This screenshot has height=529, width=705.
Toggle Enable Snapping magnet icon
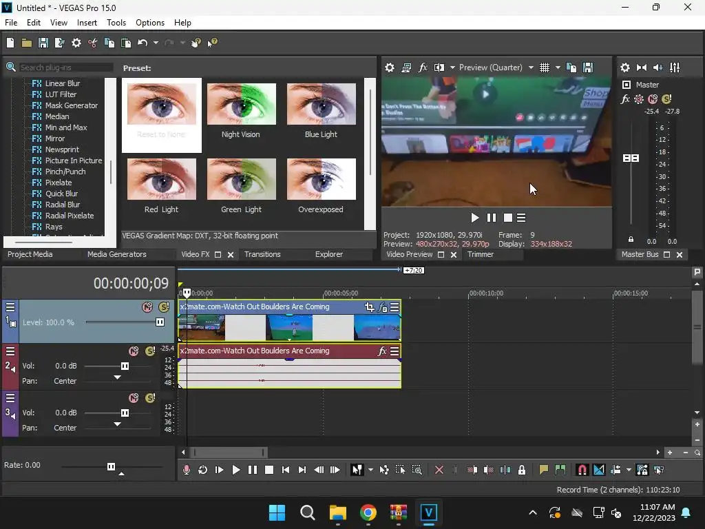pos(582,470)
